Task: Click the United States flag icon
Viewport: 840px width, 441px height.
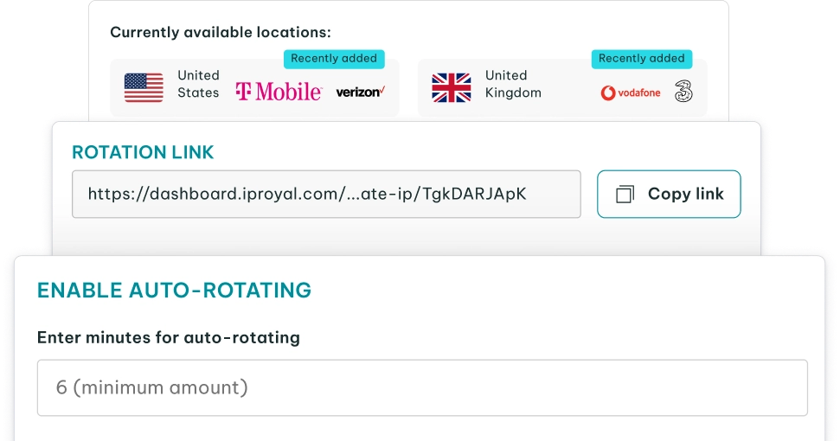Action: pyautogui.click(x=144, y=87)
